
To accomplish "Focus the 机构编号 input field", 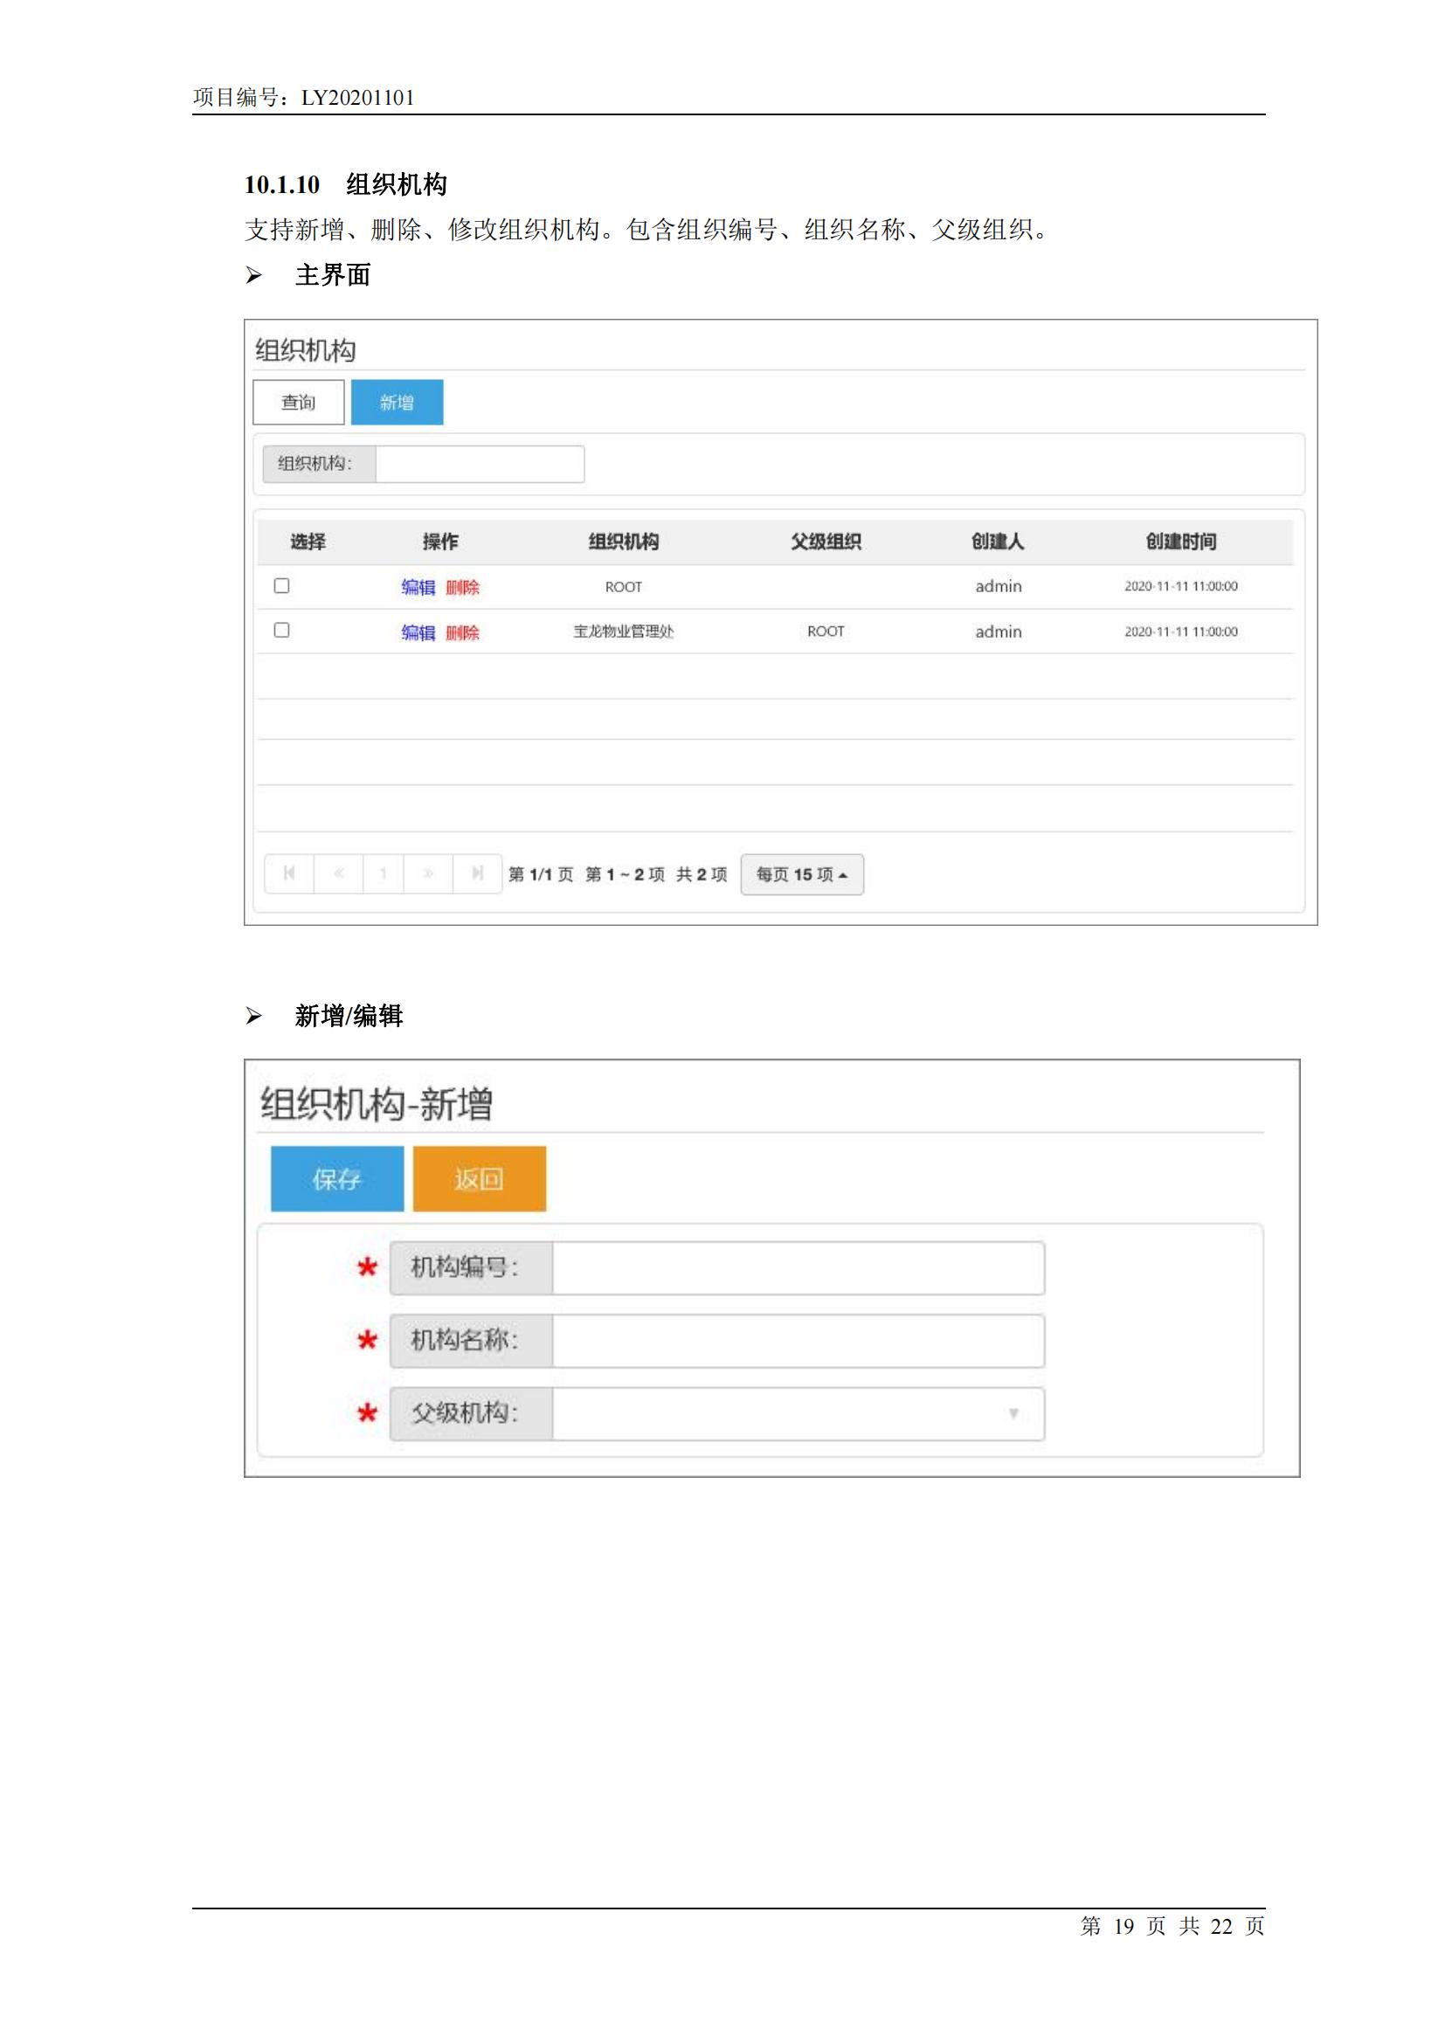I will click(x=799, y=1268).
